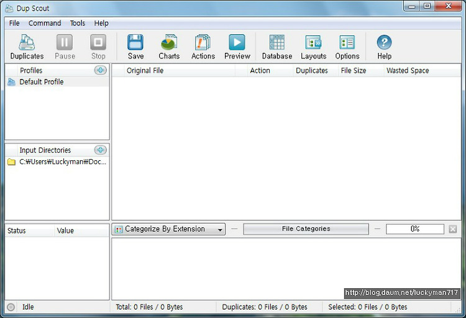Maximize the Dup Scout window
The height and width of the screenshot is (318, 466).
point(427,6)
